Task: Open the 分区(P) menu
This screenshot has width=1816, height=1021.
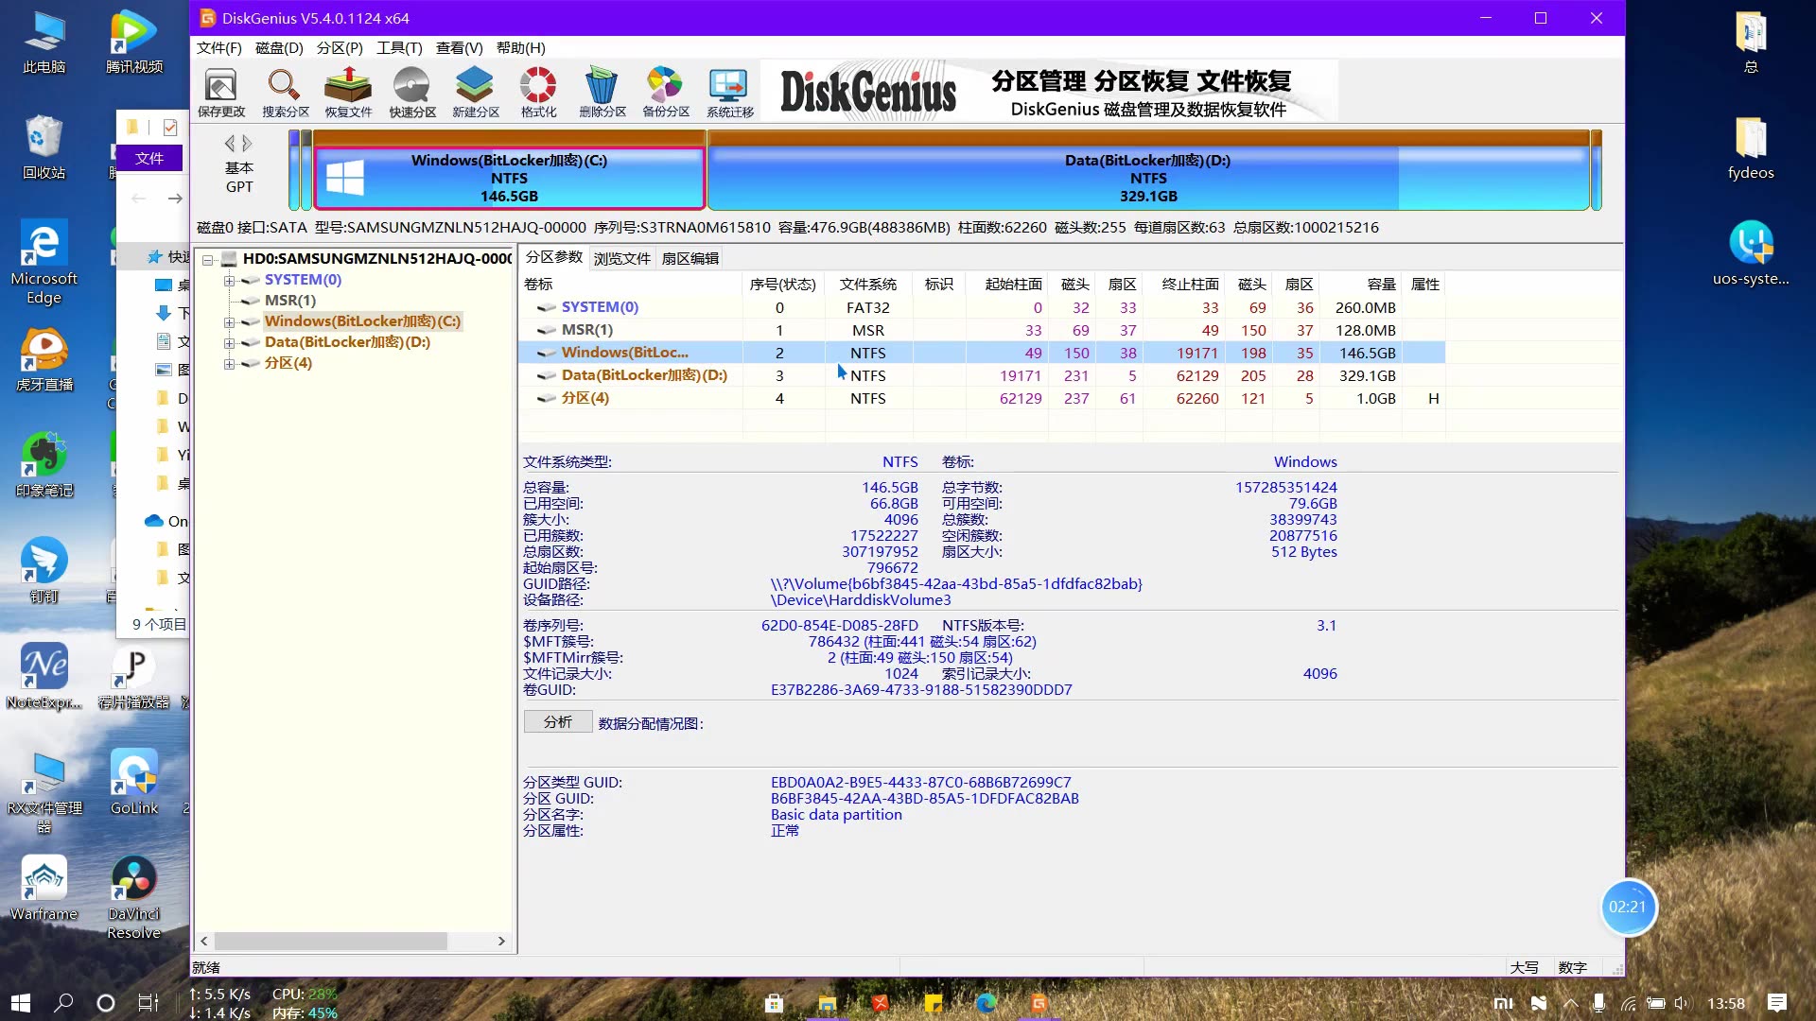Action: coord(340,48)
